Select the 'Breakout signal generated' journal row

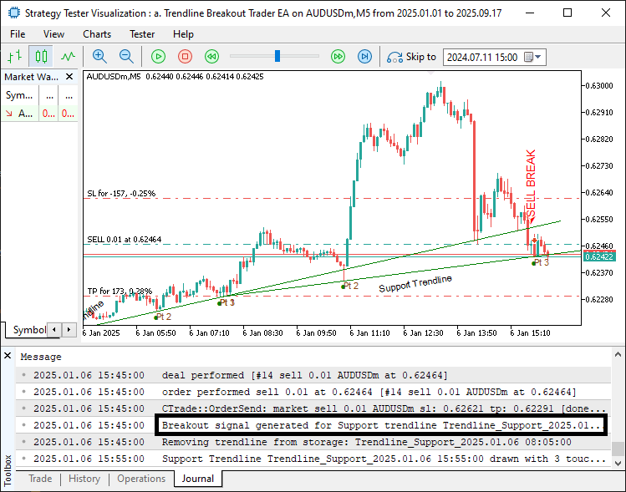313,426
